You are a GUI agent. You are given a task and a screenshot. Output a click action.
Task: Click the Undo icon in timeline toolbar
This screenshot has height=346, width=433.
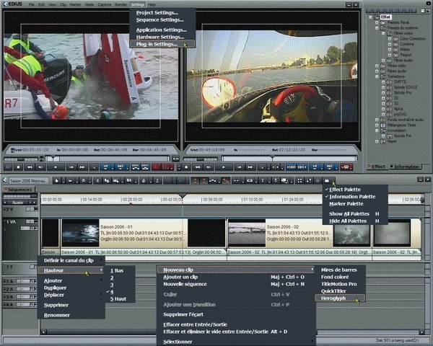[x=168, y=180]
